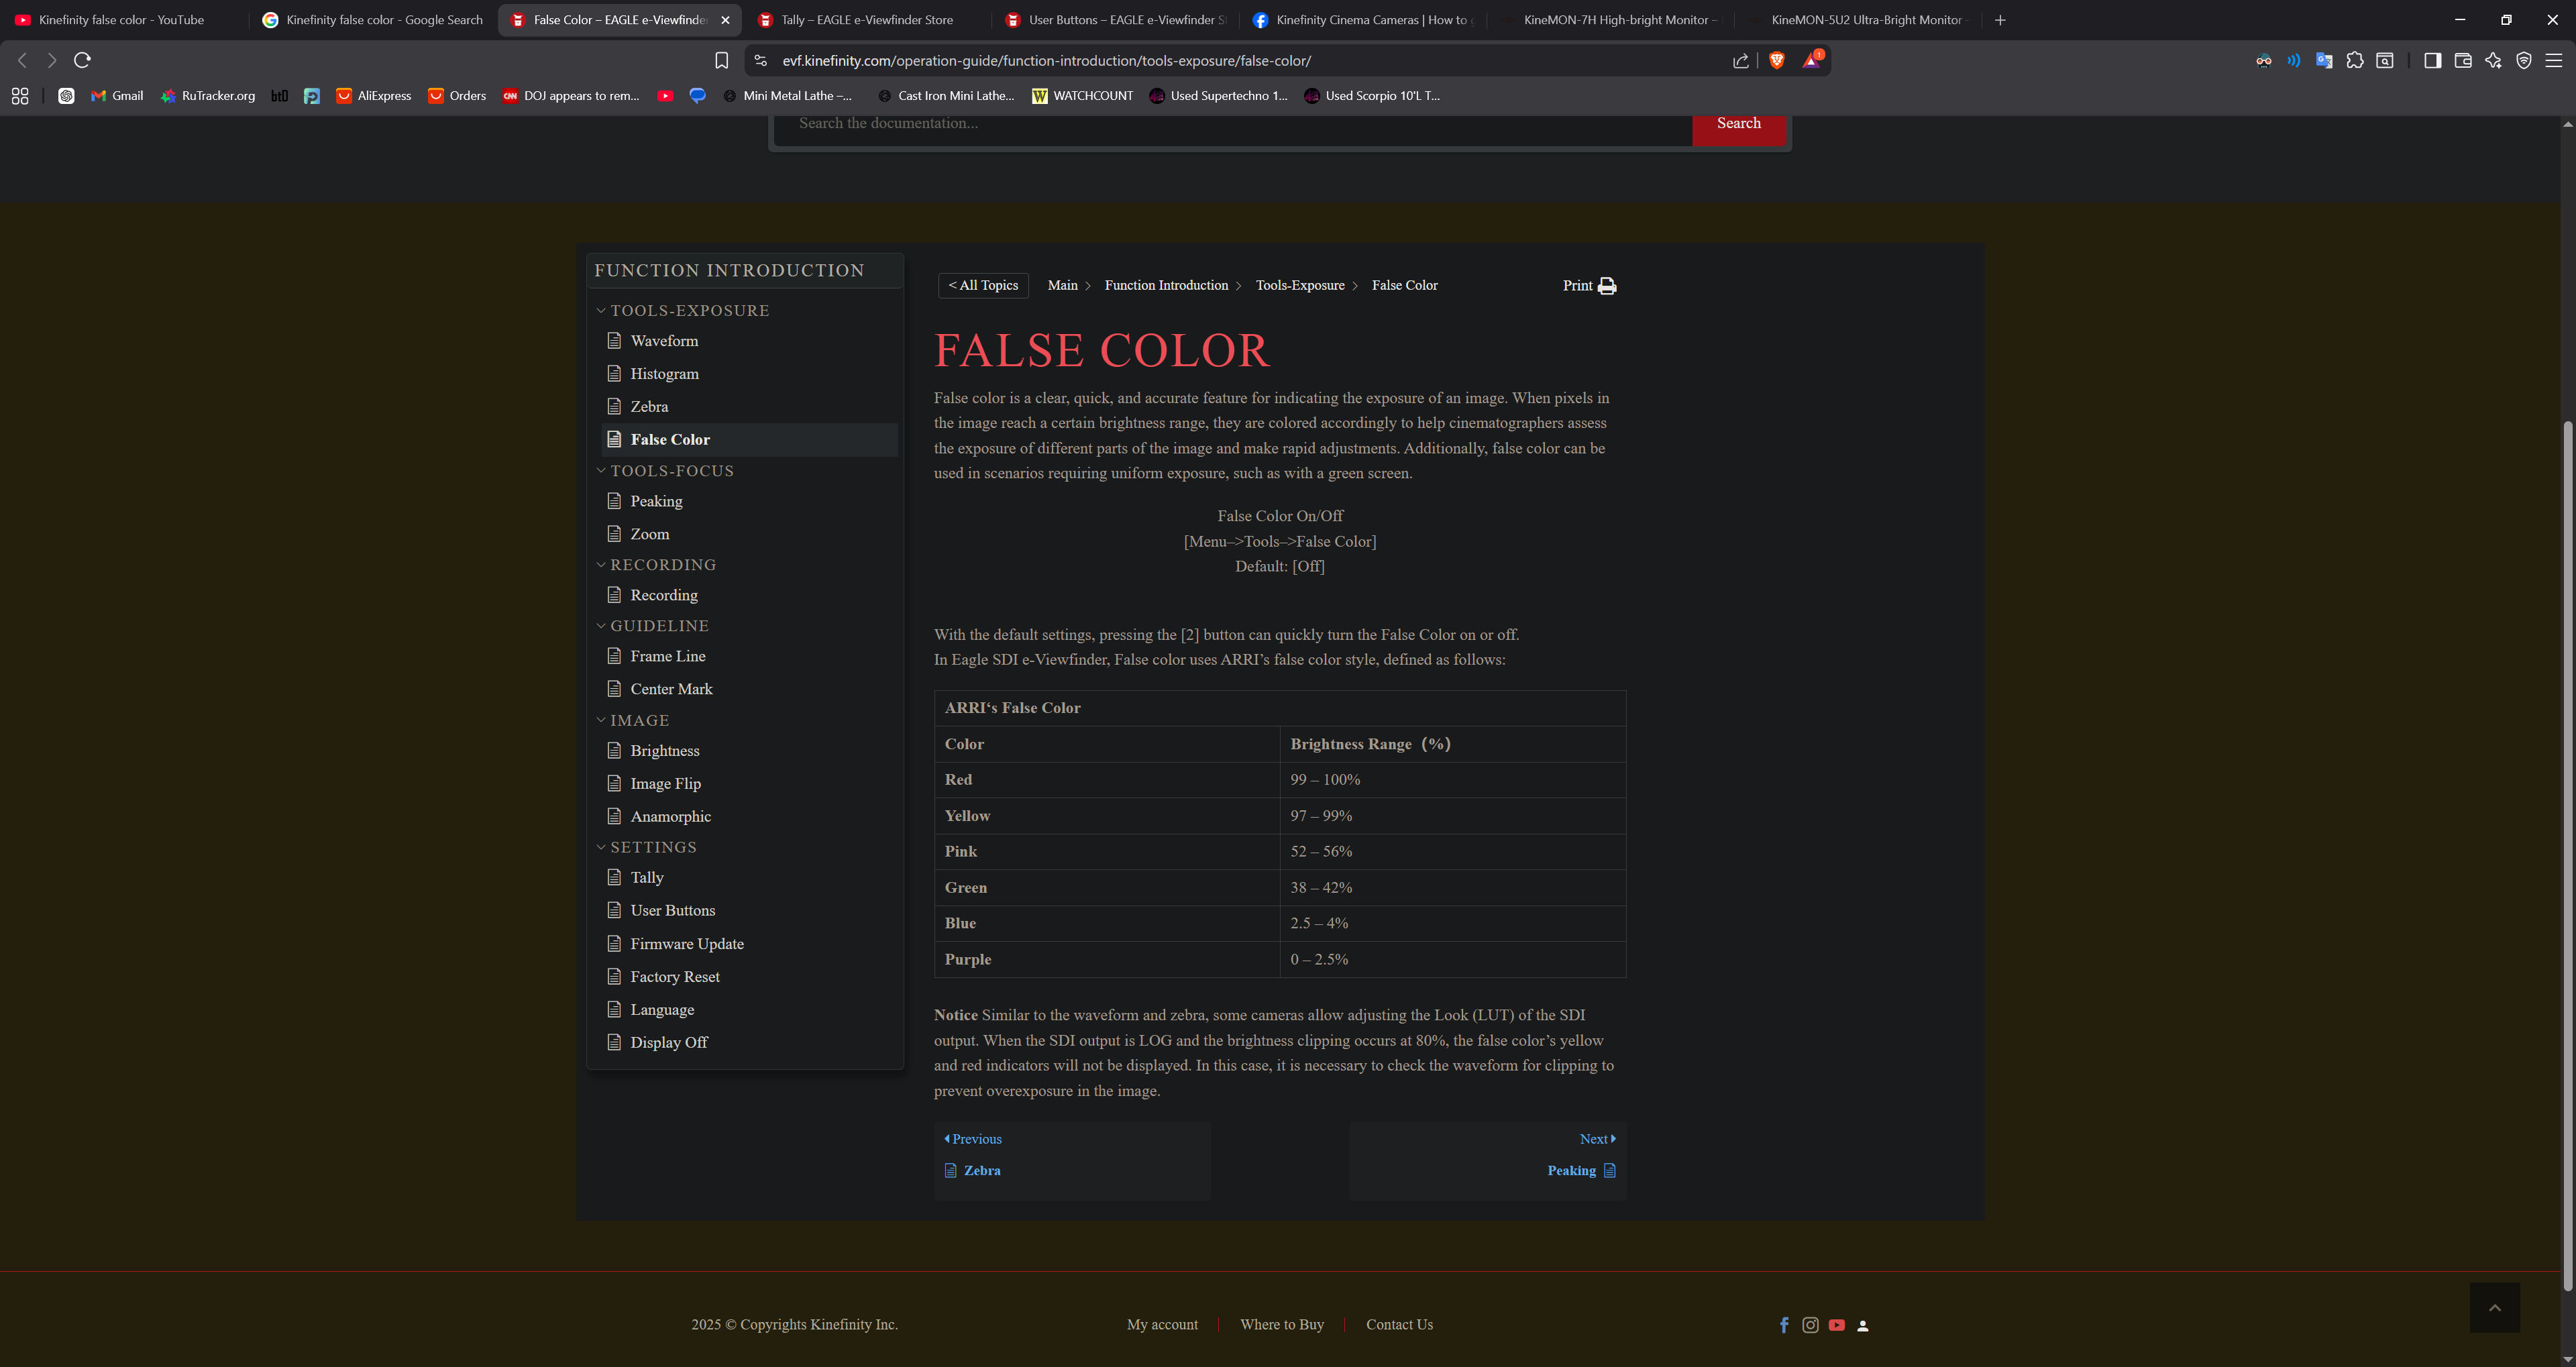Image resolution: width=2576 pixels, height=1367 pixels.
Task: Collapse the Settings sidebar section
Action: tap(602, 847)
